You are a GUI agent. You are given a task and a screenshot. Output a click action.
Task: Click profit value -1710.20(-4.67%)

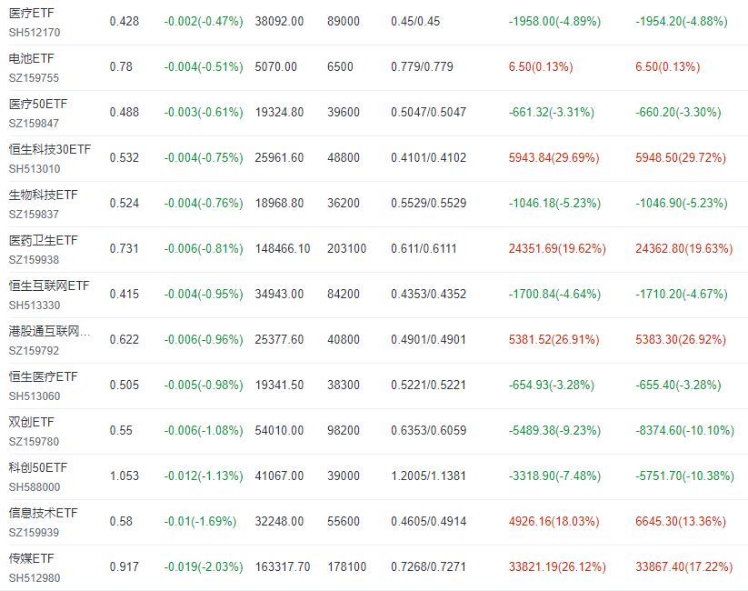[x=682, y=294]
